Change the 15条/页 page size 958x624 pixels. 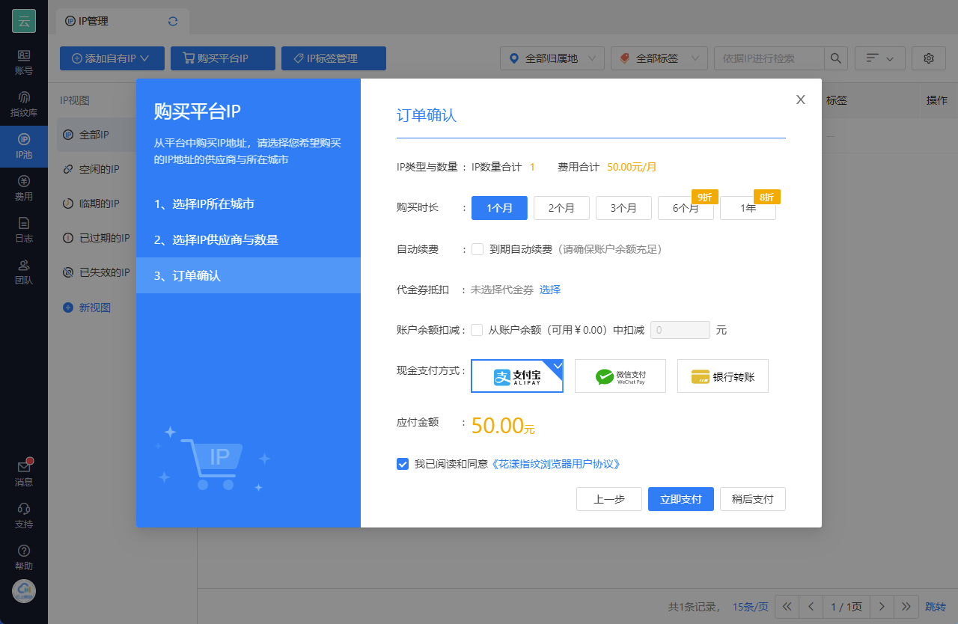tap(751, 606)
